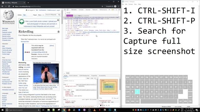Open Photoshop from the taskbar
Screen dimensions: 200x112
point(110,110)
